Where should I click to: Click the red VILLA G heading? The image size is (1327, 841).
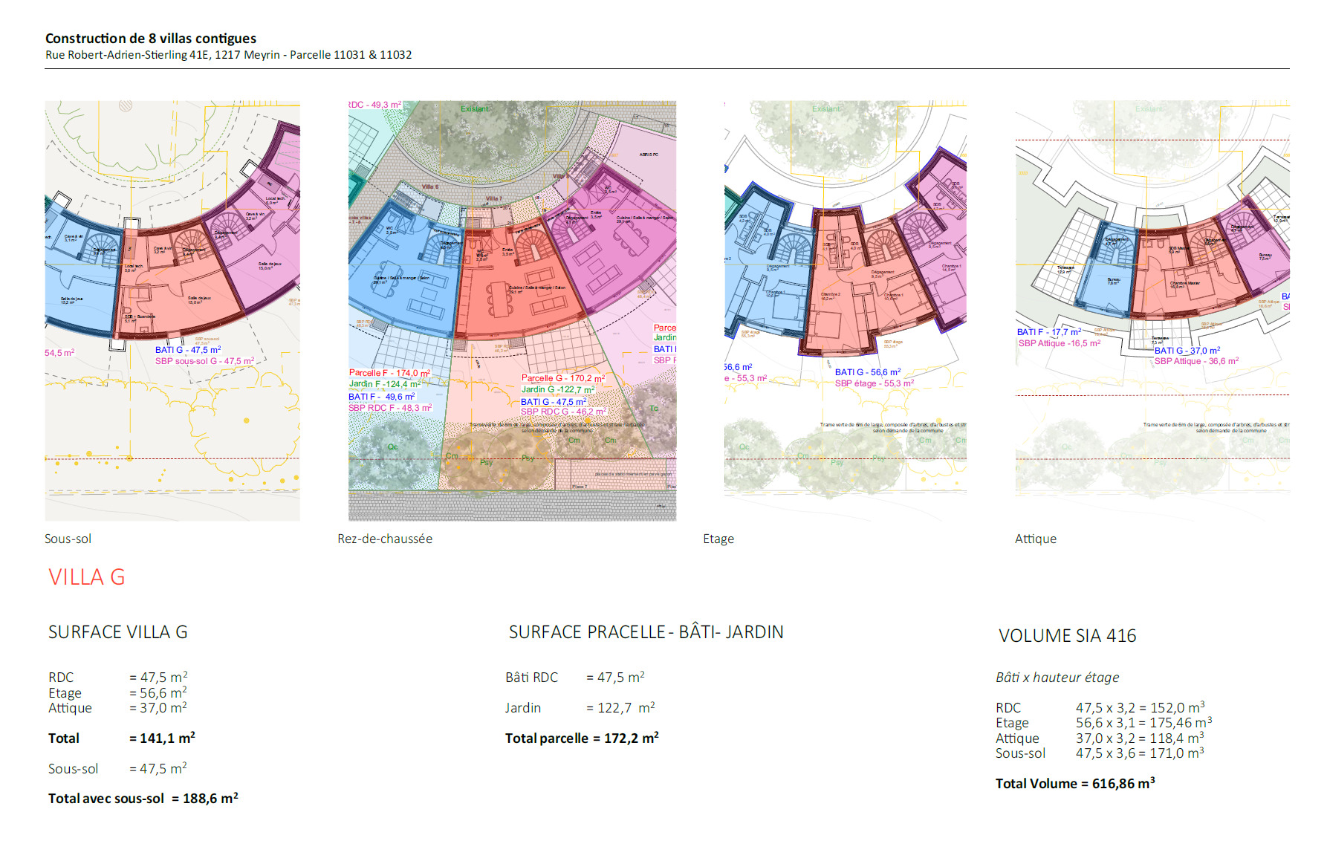tap(87, 577)
